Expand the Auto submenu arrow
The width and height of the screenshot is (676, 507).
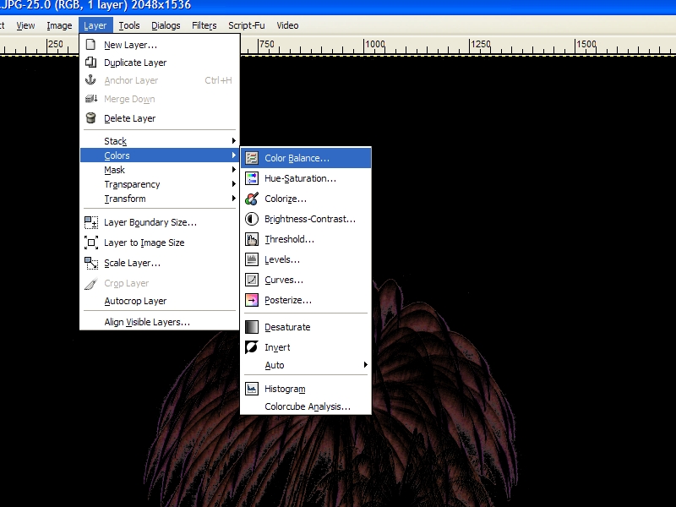click(366, 365)
